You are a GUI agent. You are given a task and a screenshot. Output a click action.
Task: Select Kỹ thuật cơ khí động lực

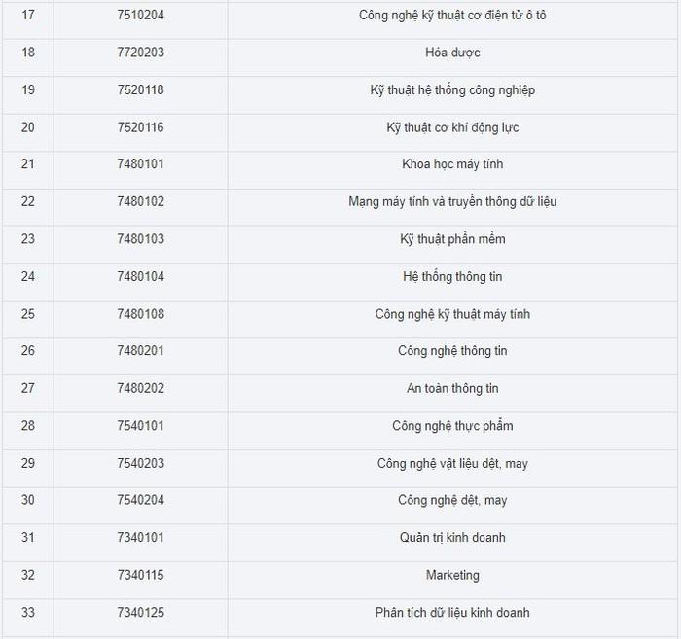coord(452,127)
